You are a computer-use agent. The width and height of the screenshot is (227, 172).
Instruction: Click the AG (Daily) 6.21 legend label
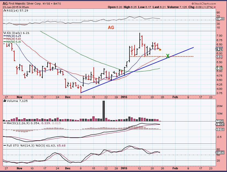[18, 33]
